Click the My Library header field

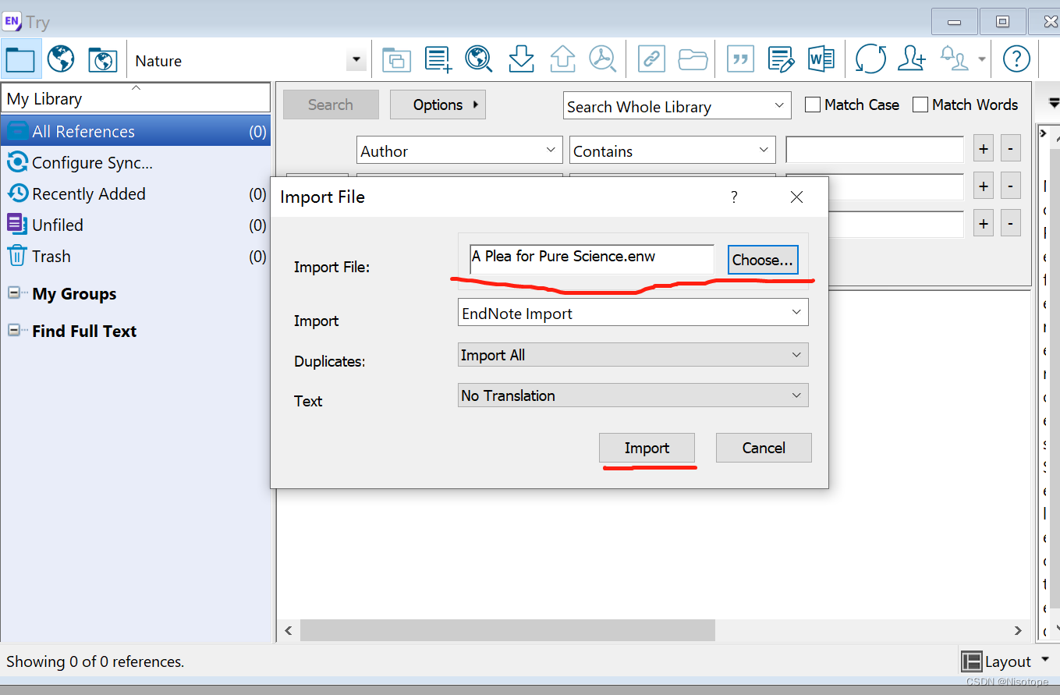click(136, 98)
